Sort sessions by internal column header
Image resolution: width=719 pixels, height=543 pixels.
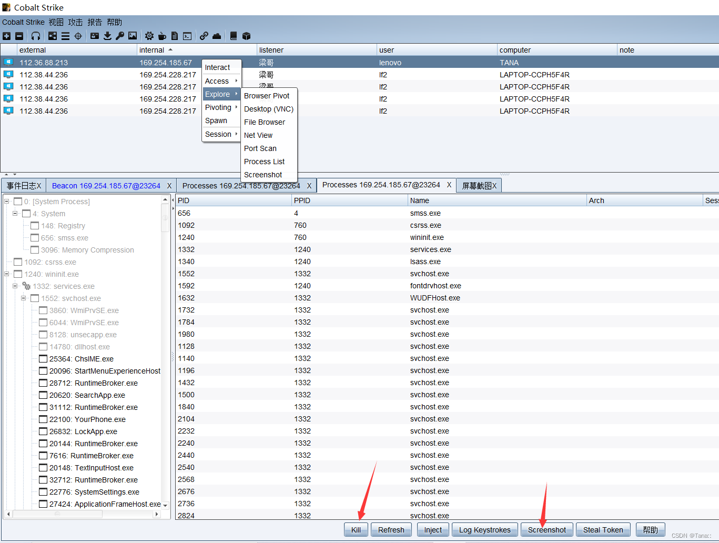pos(197,50)
